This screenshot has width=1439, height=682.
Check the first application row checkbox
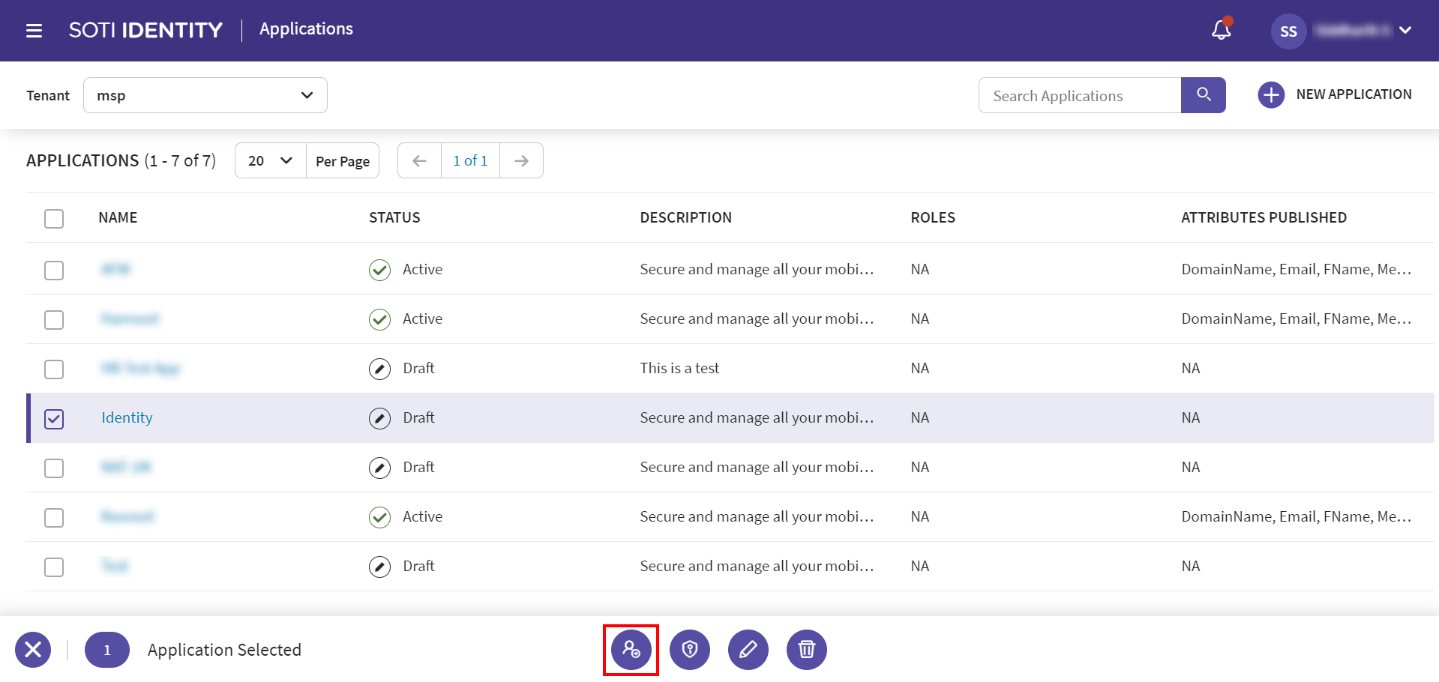54,270
